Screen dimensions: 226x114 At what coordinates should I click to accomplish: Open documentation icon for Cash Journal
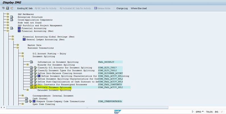pyautogui.click(x=26, y=98)
